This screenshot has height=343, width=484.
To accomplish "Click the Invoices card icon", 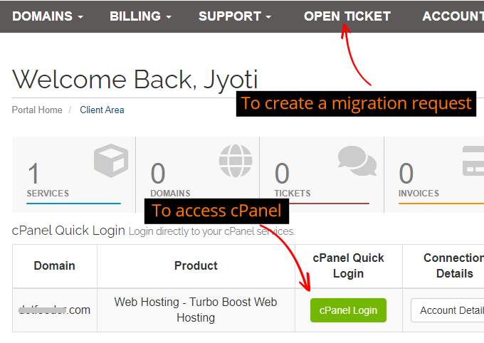I will 473,161.
